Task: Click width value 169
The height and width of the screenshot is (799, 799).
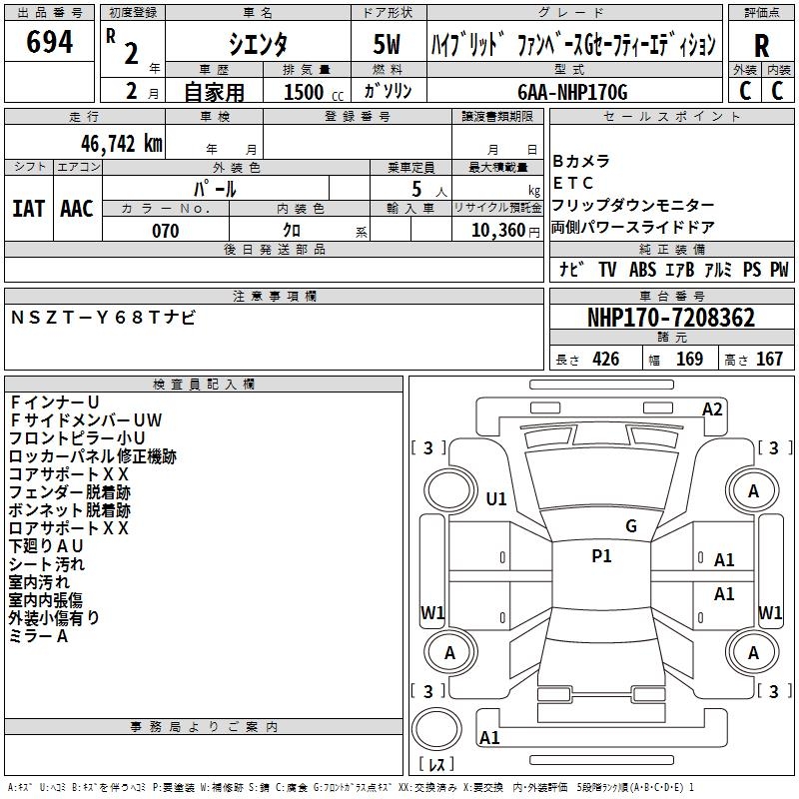Action: tap(689, 359)
